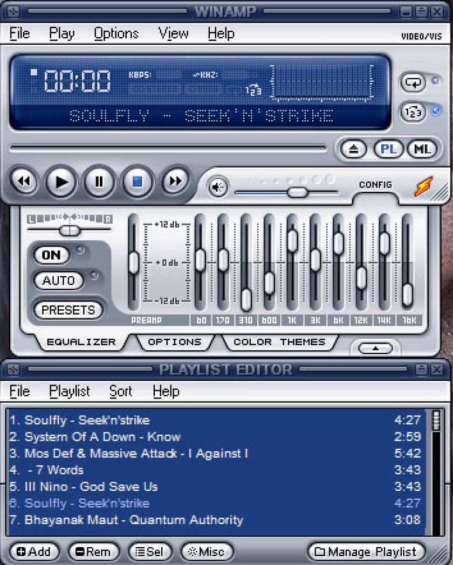Stop playback with the Stop button
The height and width of the screenshot is (565, 453).
pos(137,182)
